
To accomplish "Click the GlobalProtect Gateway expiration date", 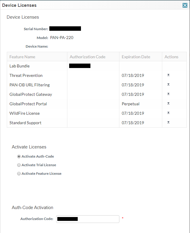I will tap(133, 94).
